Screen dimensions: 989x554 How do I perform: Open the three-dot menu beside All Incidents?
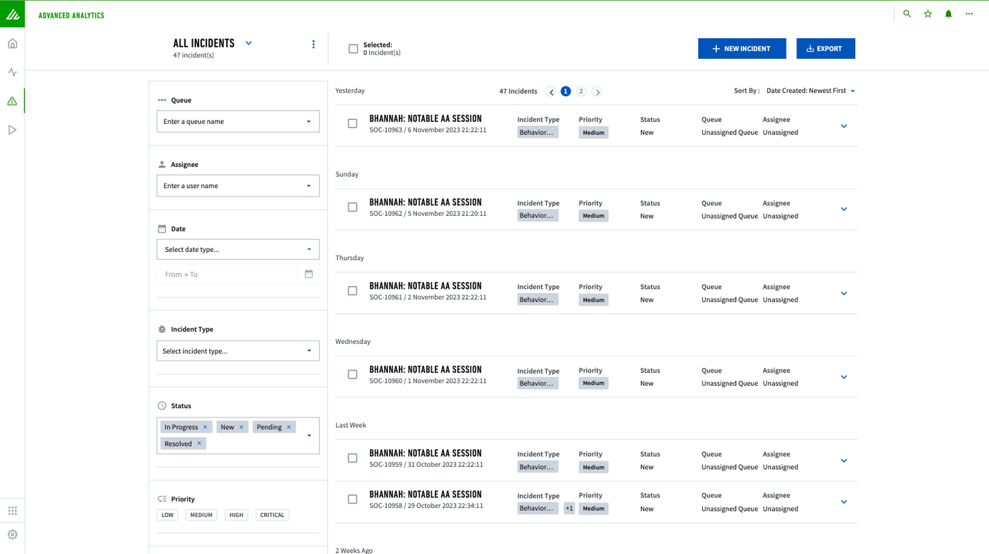[x=313, y=44]
